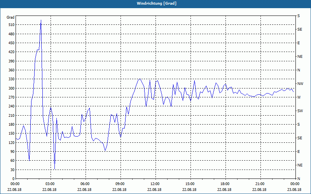Click the 22.08.18 date under 12:00
This screenshot has width=311, height=194.
click(154, 189)
